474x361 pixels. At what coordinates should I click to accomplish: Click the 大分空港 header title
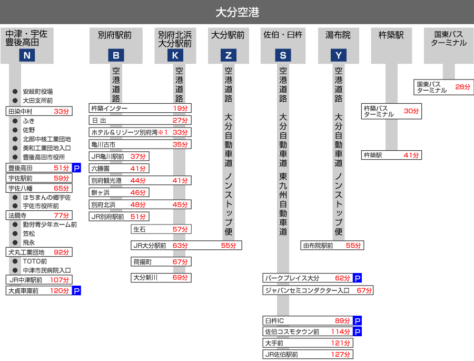pos(238,13)
